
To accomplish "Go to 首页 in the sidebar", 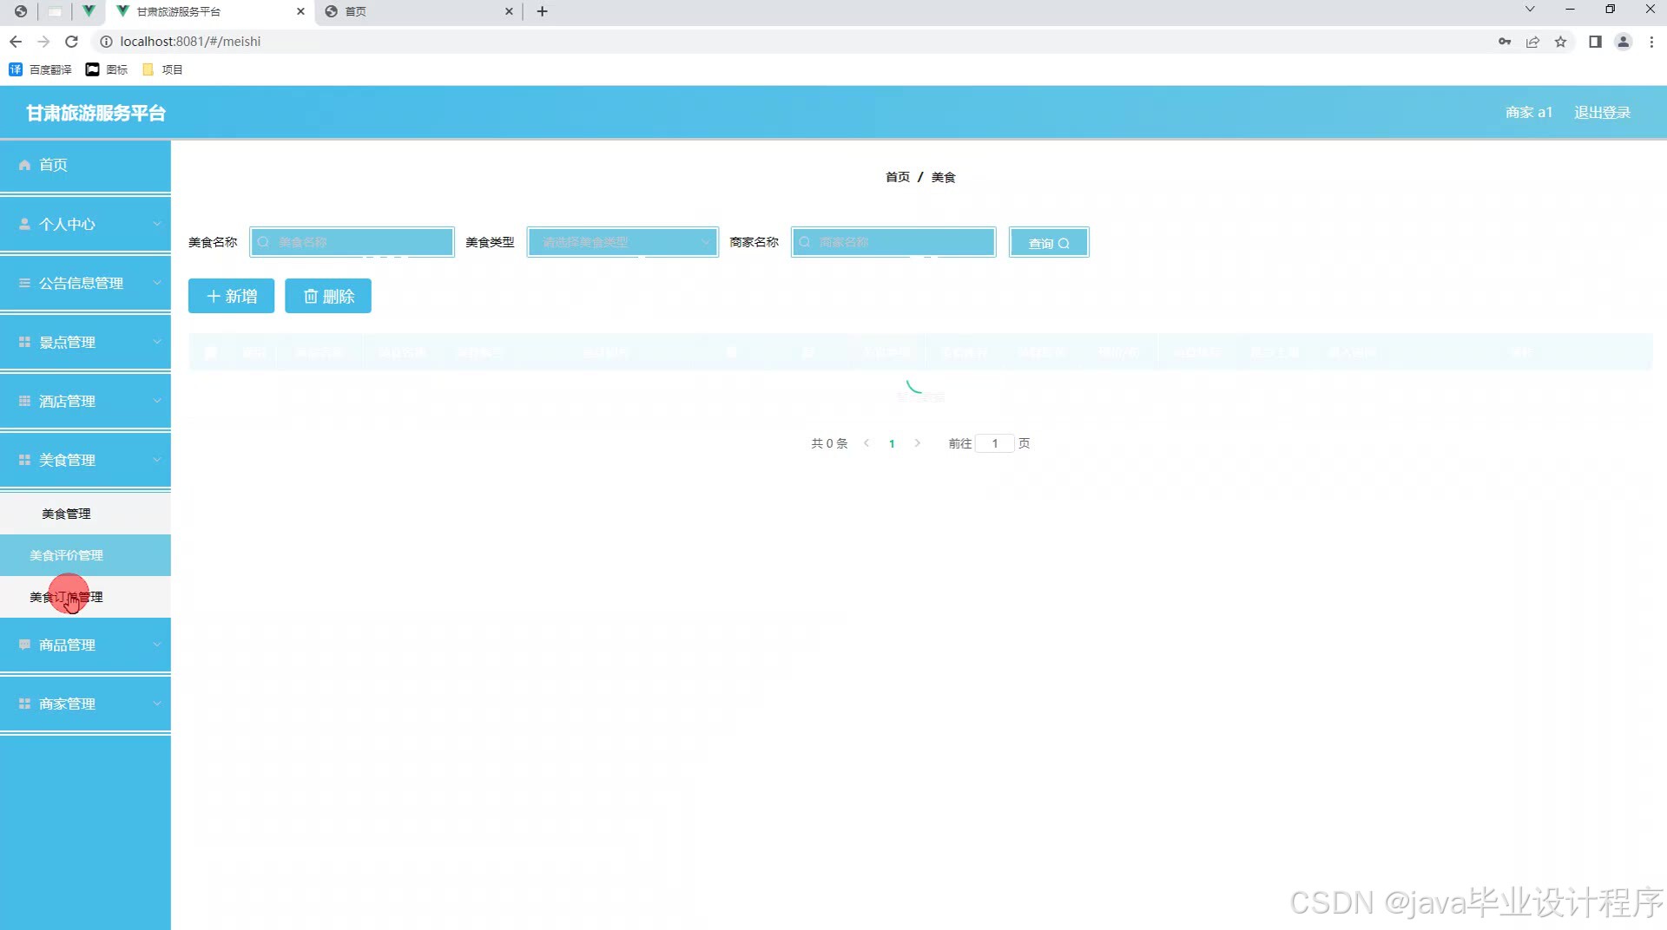I will pyautogui.click(x=85, y=165).
